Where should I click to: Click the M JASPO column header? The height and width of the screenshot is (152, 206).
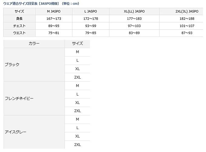(53, 11)
